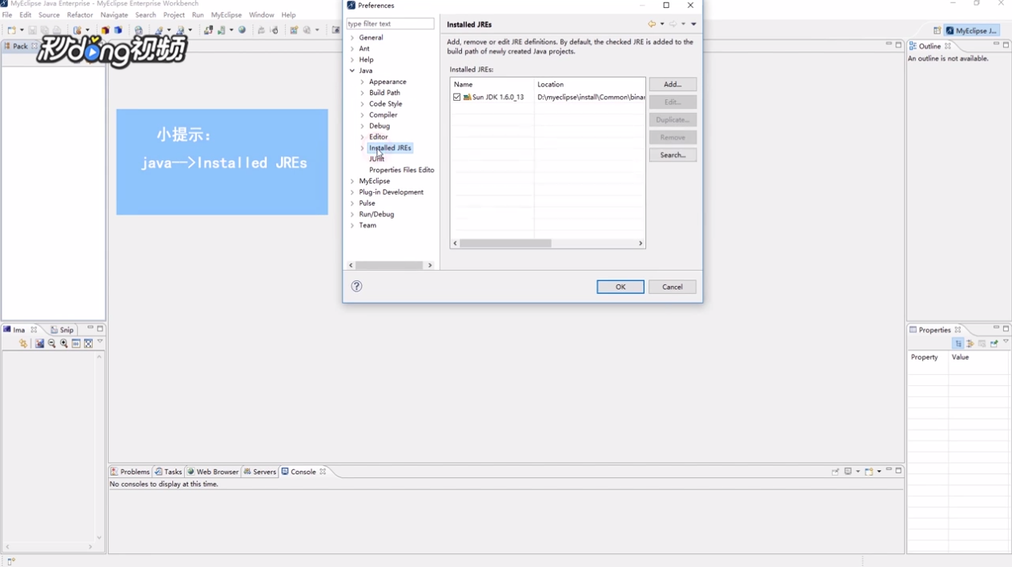Image resolution: width=1012 pixels, height=567 pixels.
Task: Maximize the Outline panel
Action: coord(1006,46)
